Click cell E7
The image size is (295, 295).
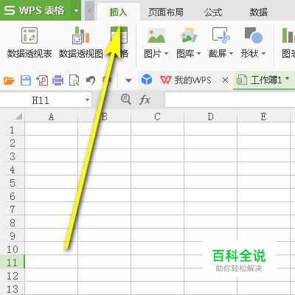point(263,209)
